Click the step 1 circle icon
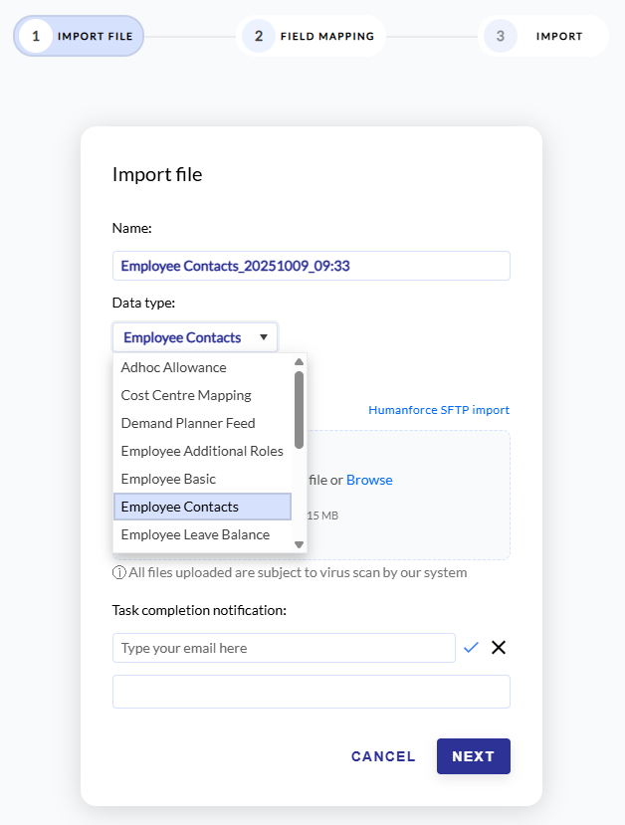Image resolution: width=625 pixels, height=825 pixels. tap(37, 35)
